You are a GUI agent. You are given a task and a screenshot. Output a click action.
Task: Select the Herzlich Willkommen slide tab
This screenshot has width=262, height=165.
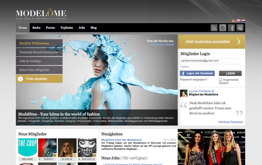[x=39, y=43]
